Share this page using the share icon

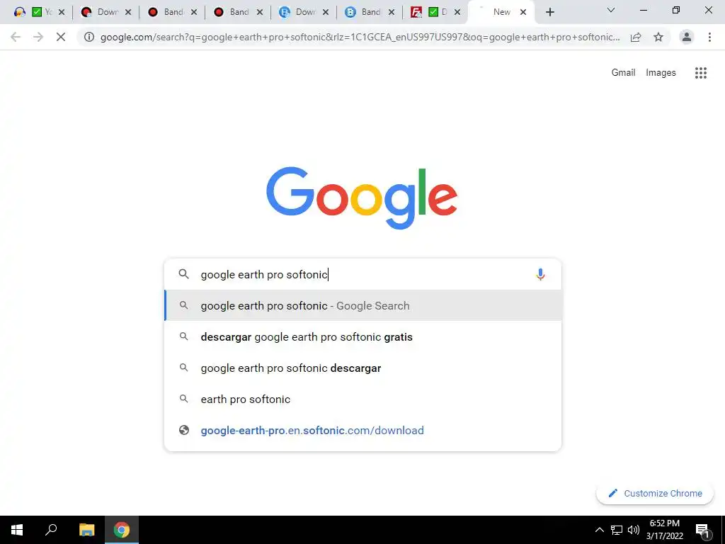coord(636,37)
